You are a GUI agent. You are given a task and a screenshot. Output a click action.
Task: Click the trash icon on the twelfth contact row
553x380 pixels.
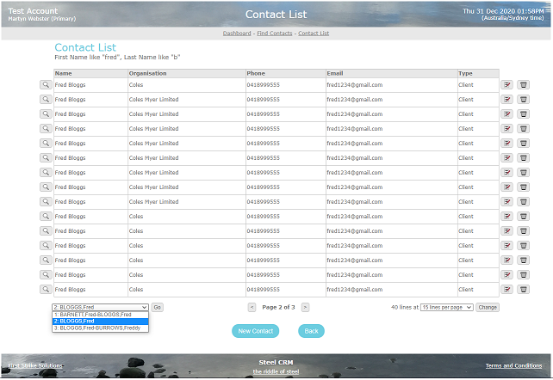click(x=524, y=246)
